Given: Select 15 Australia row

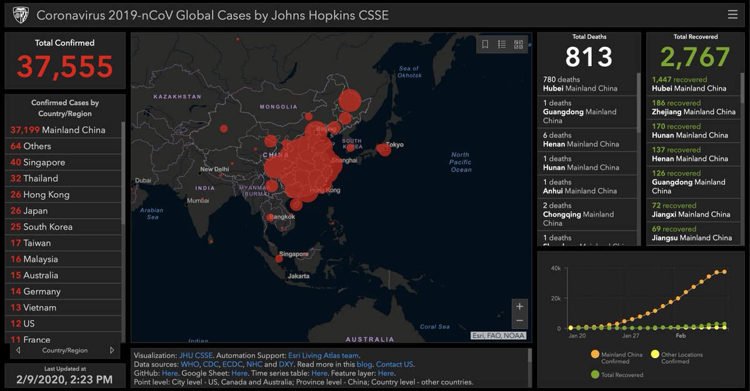Looking at the screenshot, I should pyautogui.click(x=64, y=275).
